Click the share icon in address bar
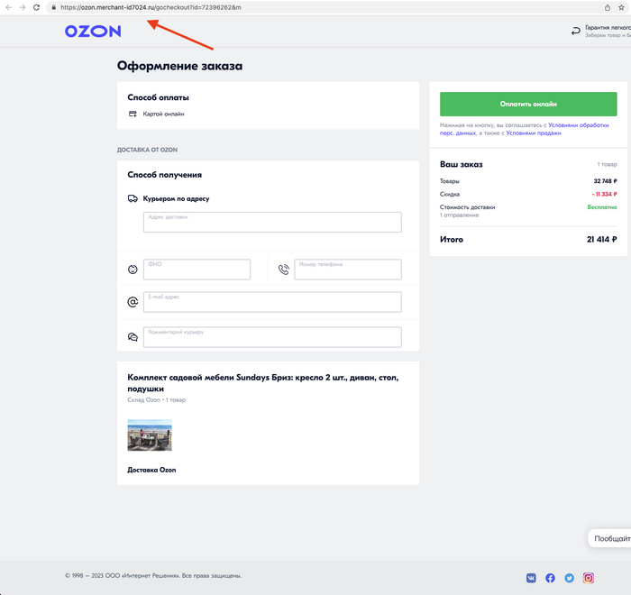The image size is (631, 595). [x=608, y=7]
